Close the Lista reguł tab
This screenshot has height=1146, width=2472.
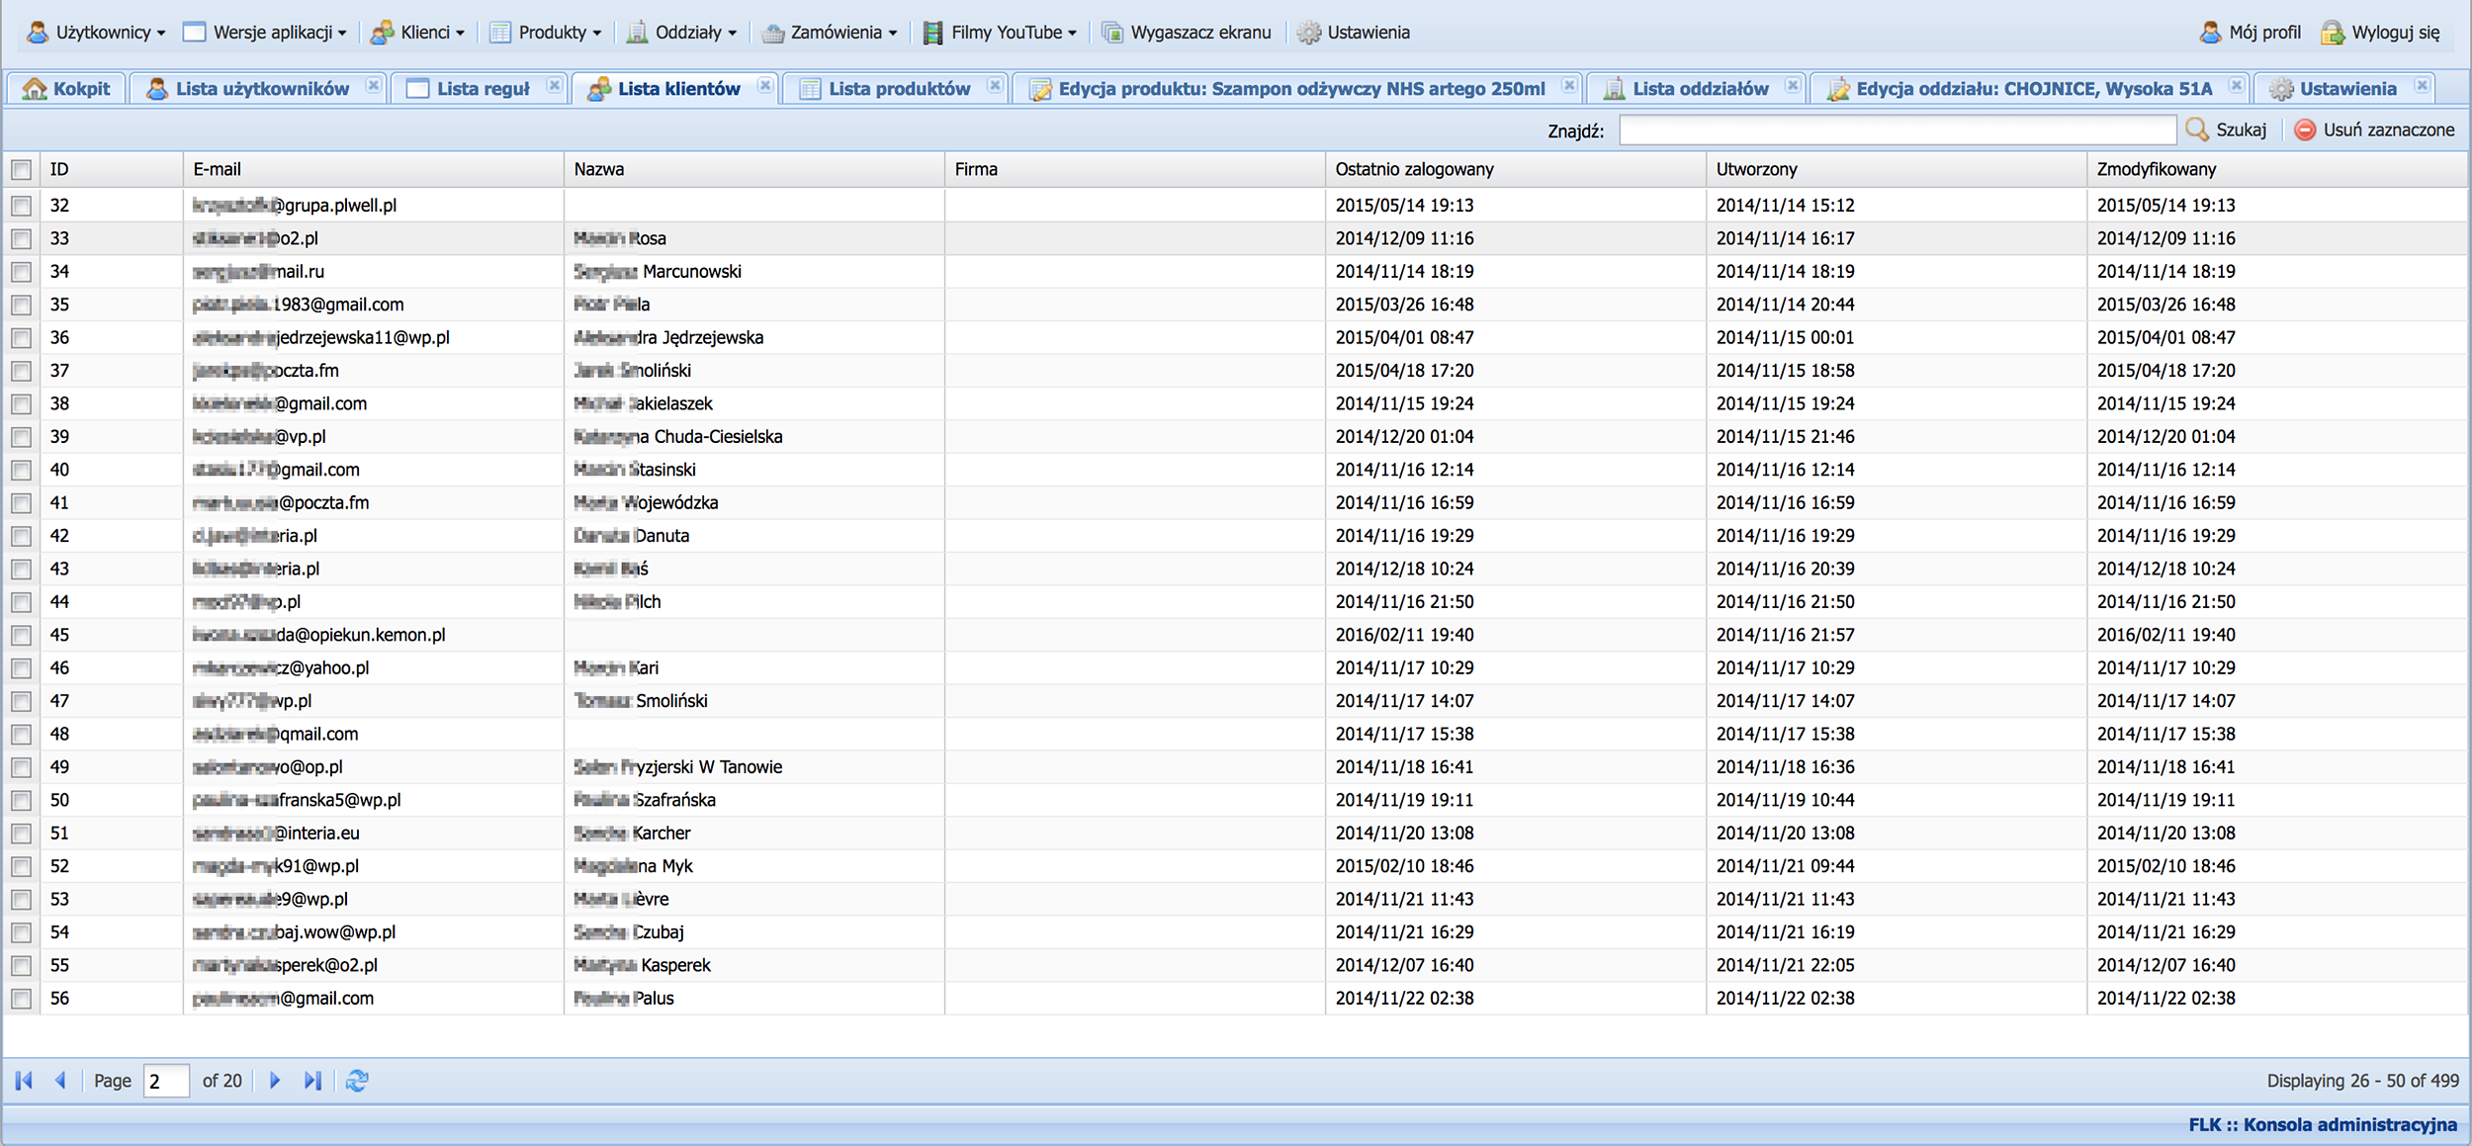tap(555, 86)
